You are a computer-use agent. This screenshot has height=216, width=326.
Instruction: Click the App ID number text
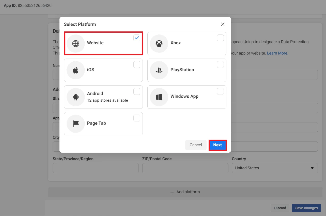coord(35,5)
